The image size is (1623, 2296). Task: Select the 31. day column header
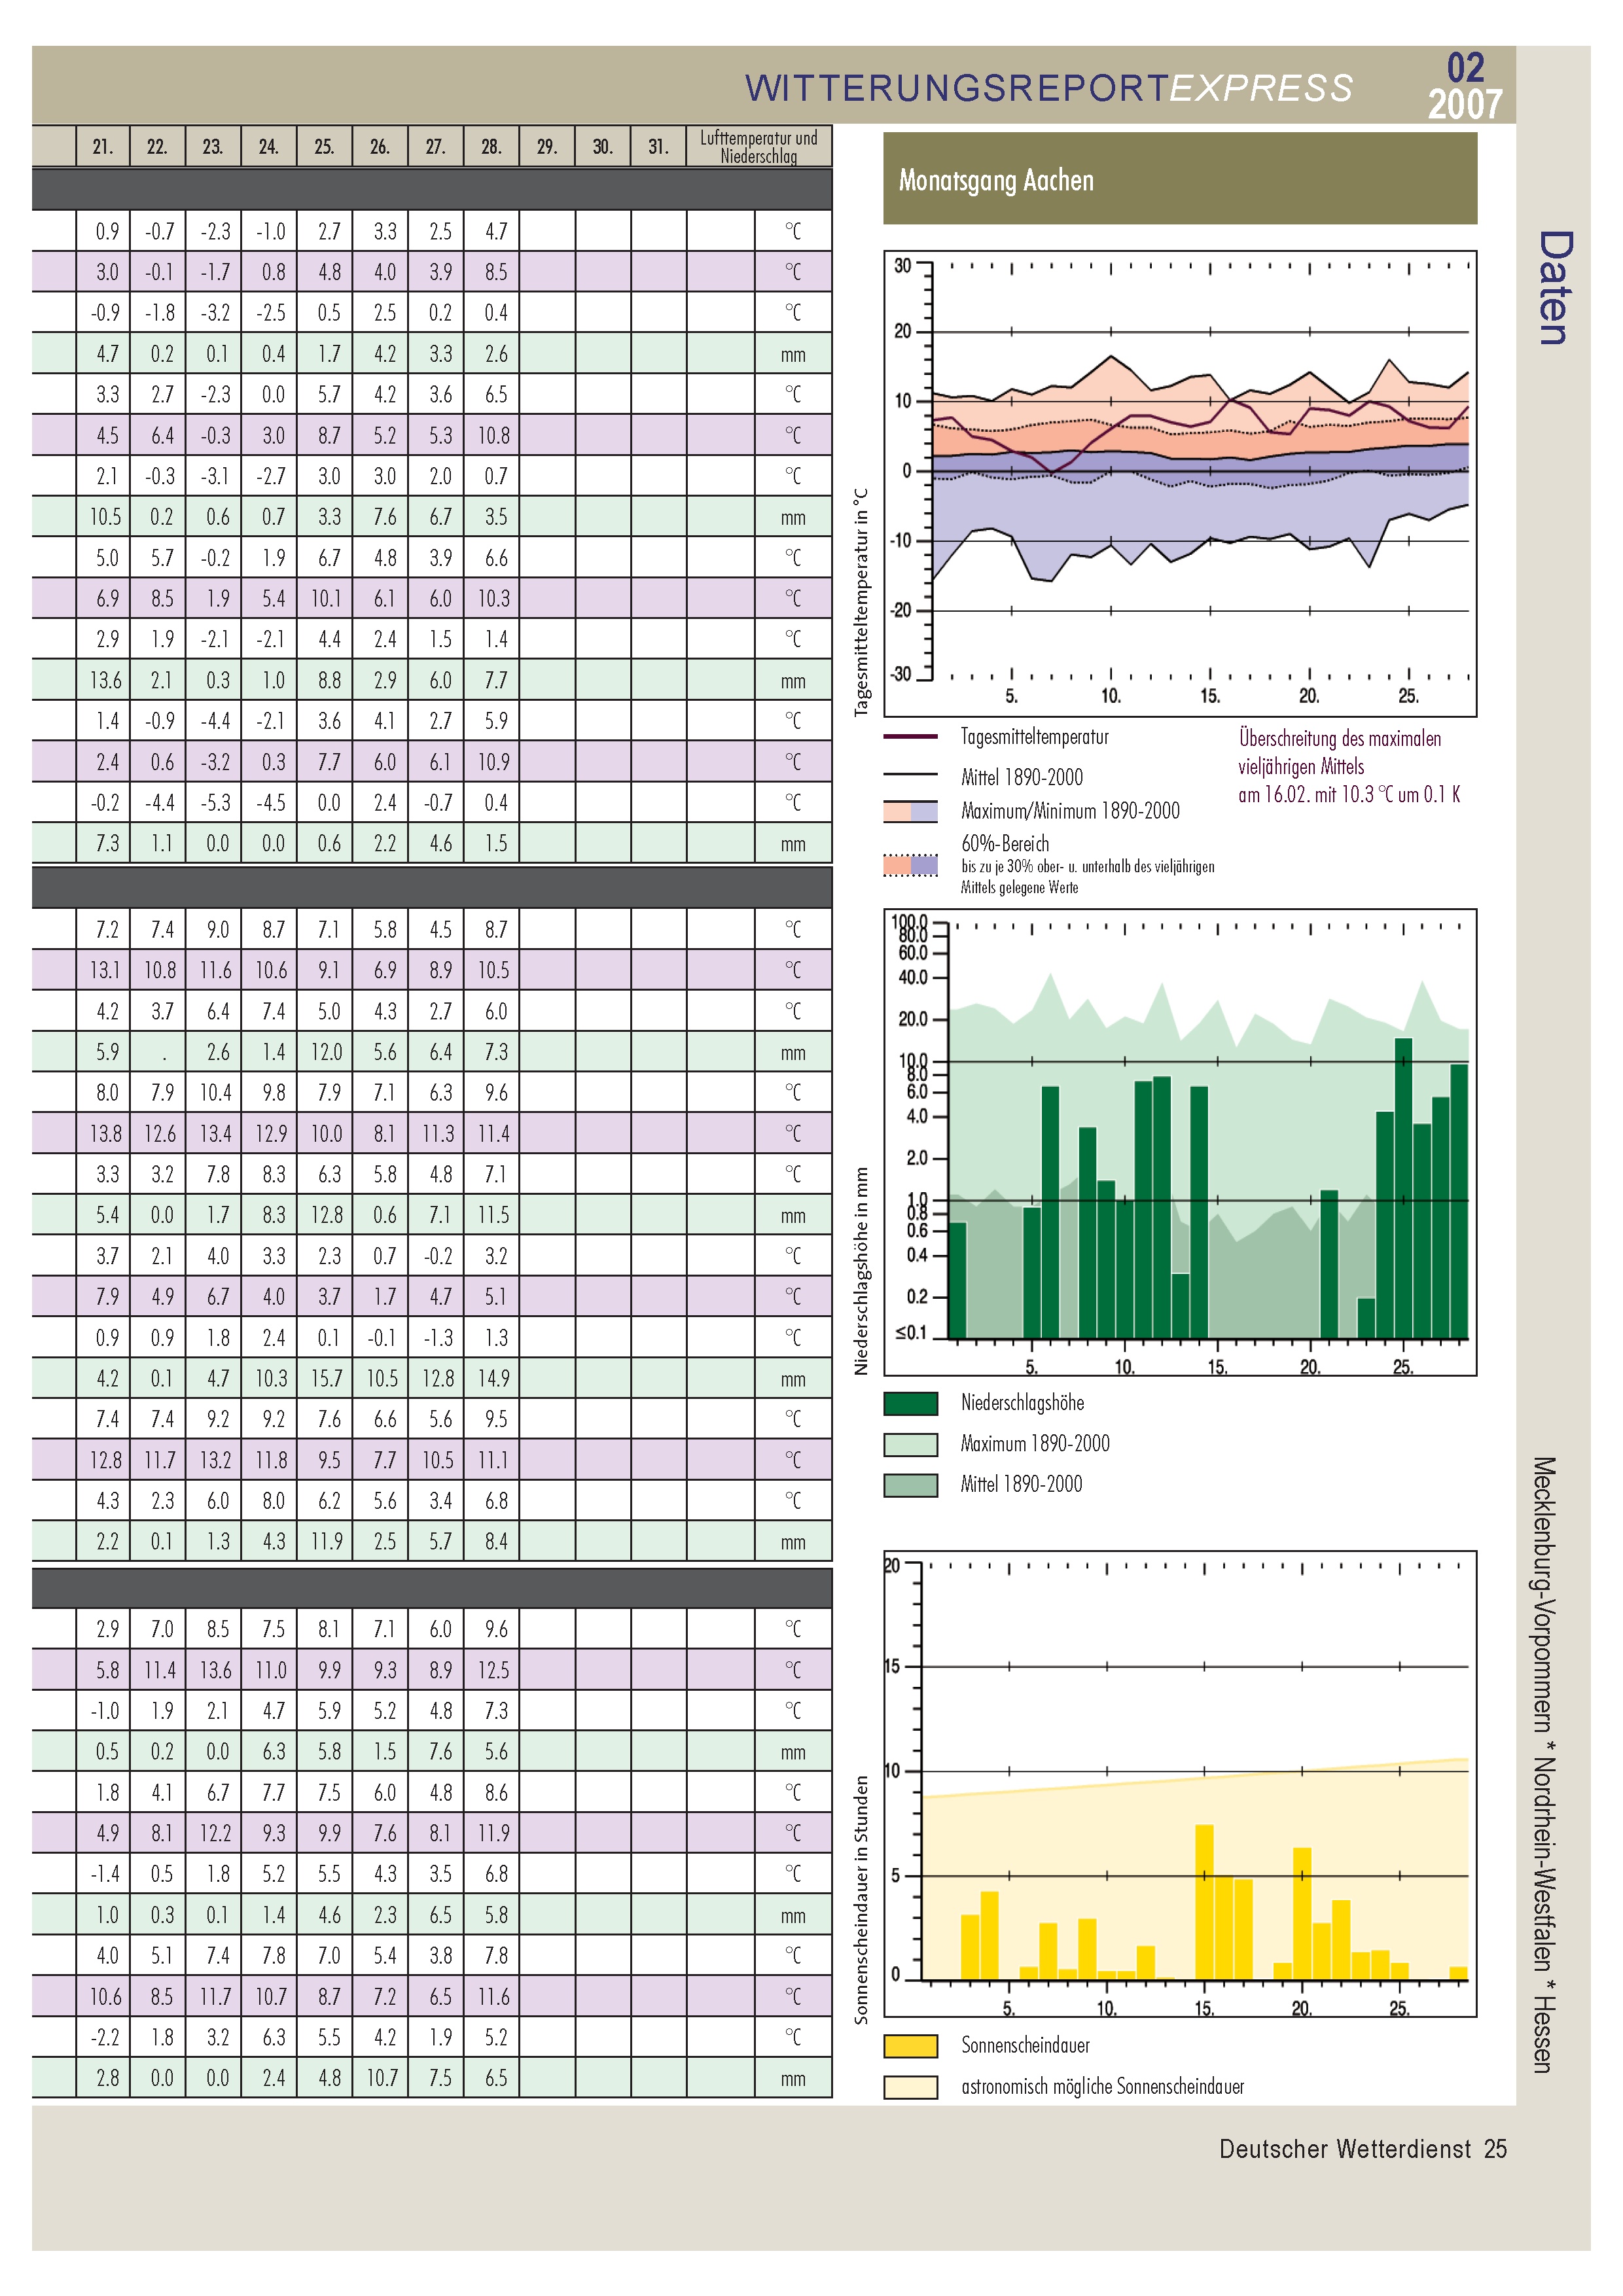tap(658, 147)
